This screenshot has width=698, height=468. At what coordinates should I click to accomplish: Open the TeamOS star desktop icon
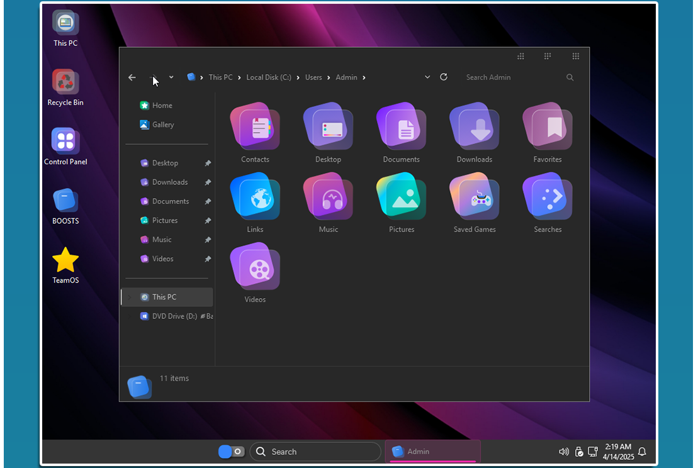click(x=65, y=260)
